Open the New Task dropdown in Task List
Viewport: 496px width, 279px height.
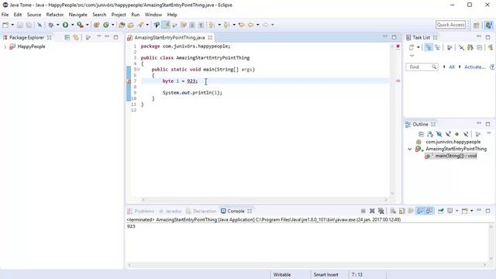click(x=418, y=47)
